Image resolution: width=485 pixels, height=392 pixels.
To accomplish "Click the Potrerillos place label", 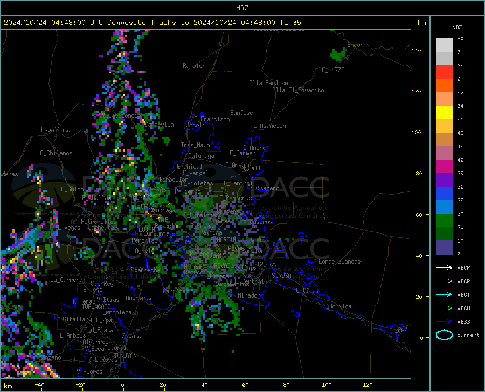I will (99, 222).
